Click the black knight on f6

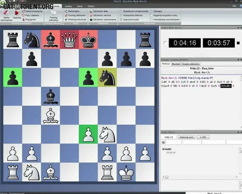pos(107,77)
